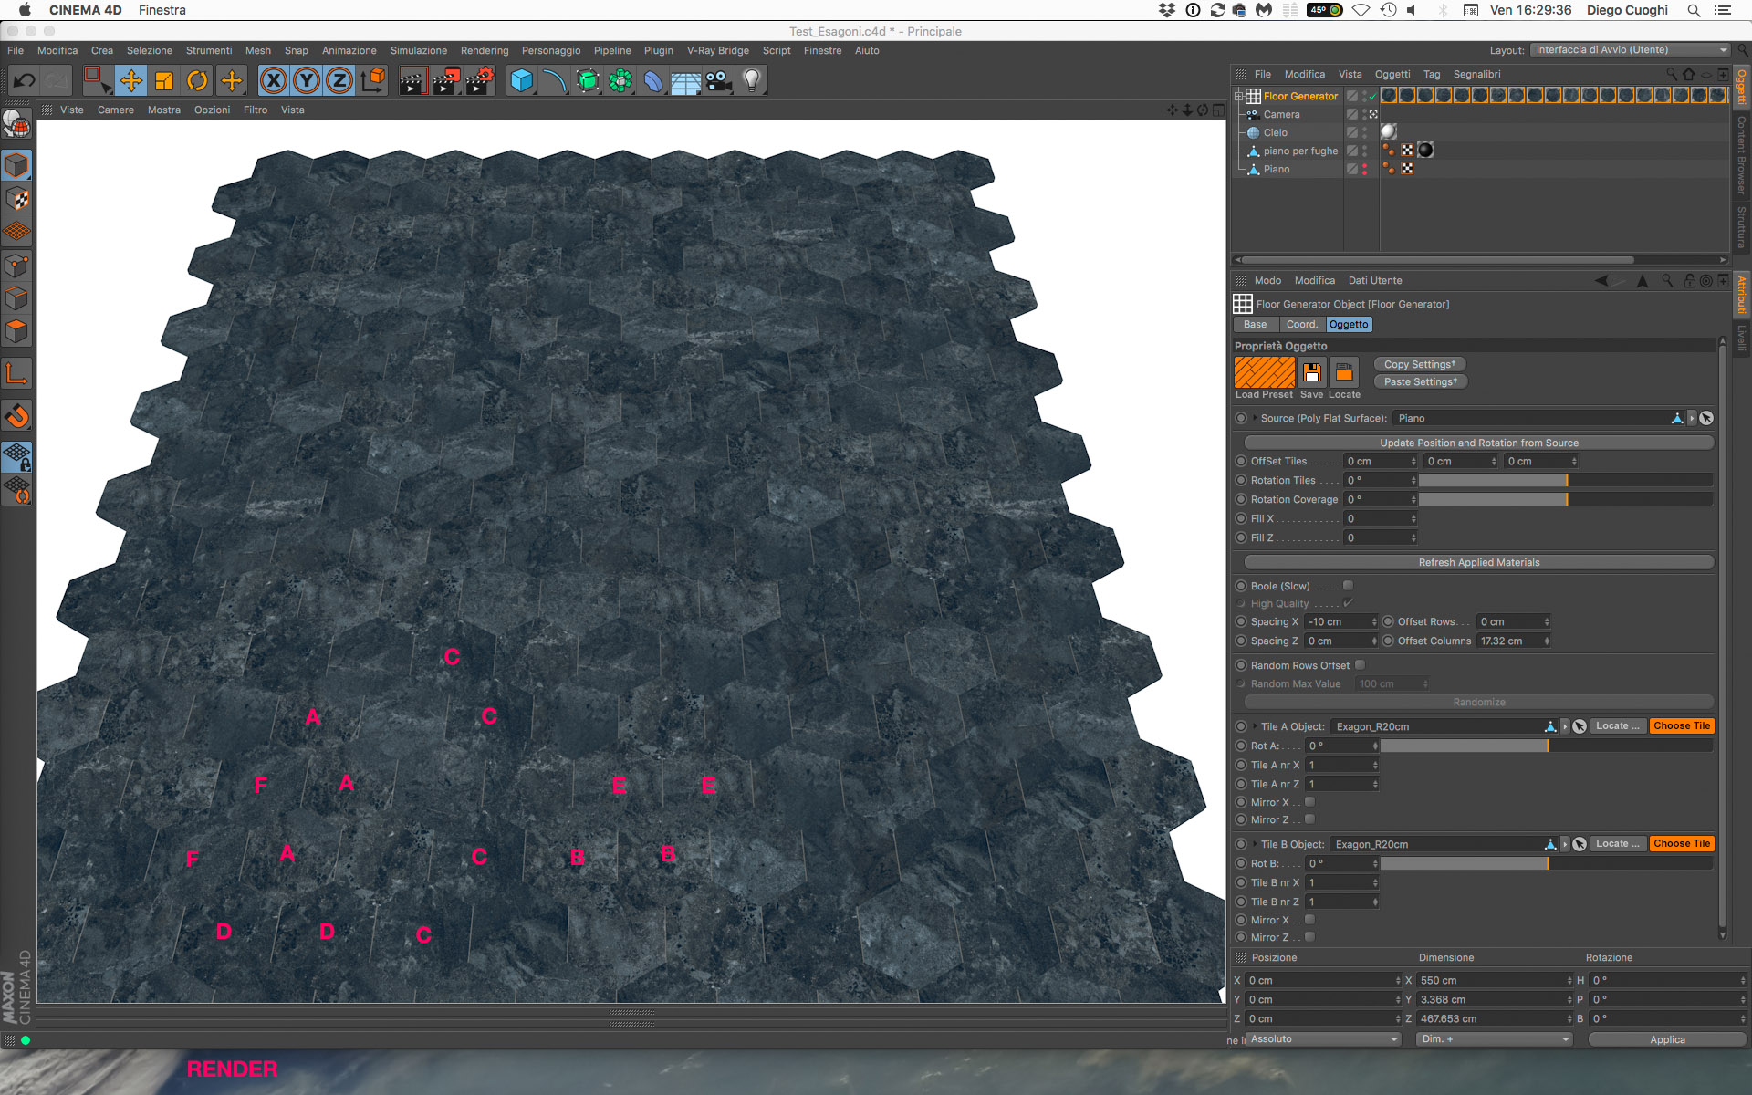The height and width of the screenshot is (1095, 1752).
Task: Open the Layout dropdown menu
Action: tap(1630, 50)
